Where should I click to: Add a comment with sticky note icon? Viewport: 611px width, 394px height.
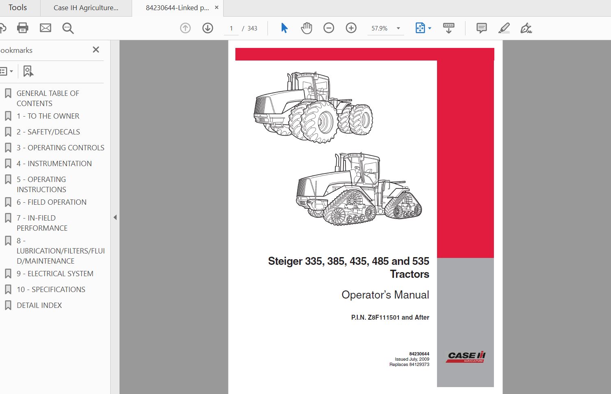pyautogui.click(x=481, y=28)
